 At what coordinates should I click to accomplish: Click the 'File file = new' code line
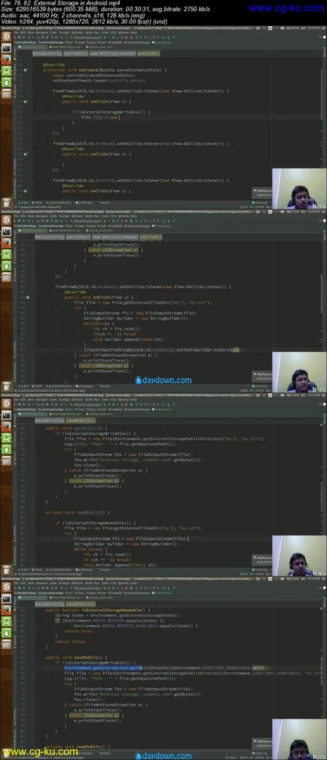point(99,118)
